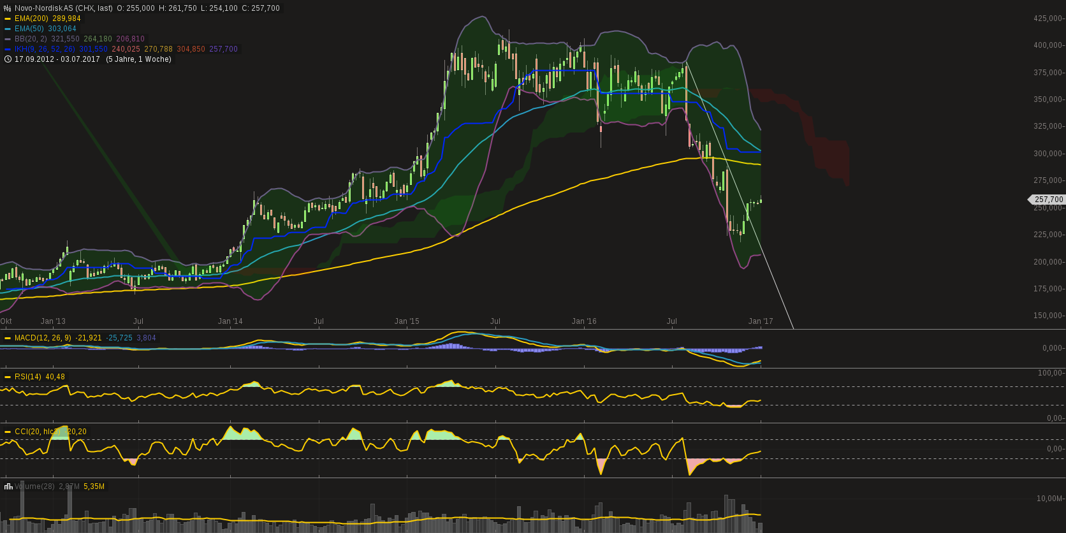Select the EMA(50) indicator label
The image size is (1066, 533).
pos(29,29)
